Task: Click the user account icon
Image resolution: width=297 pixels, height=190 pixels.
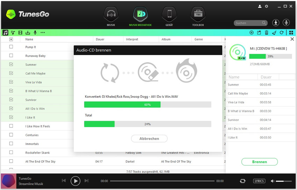Action: coord(260,6)
